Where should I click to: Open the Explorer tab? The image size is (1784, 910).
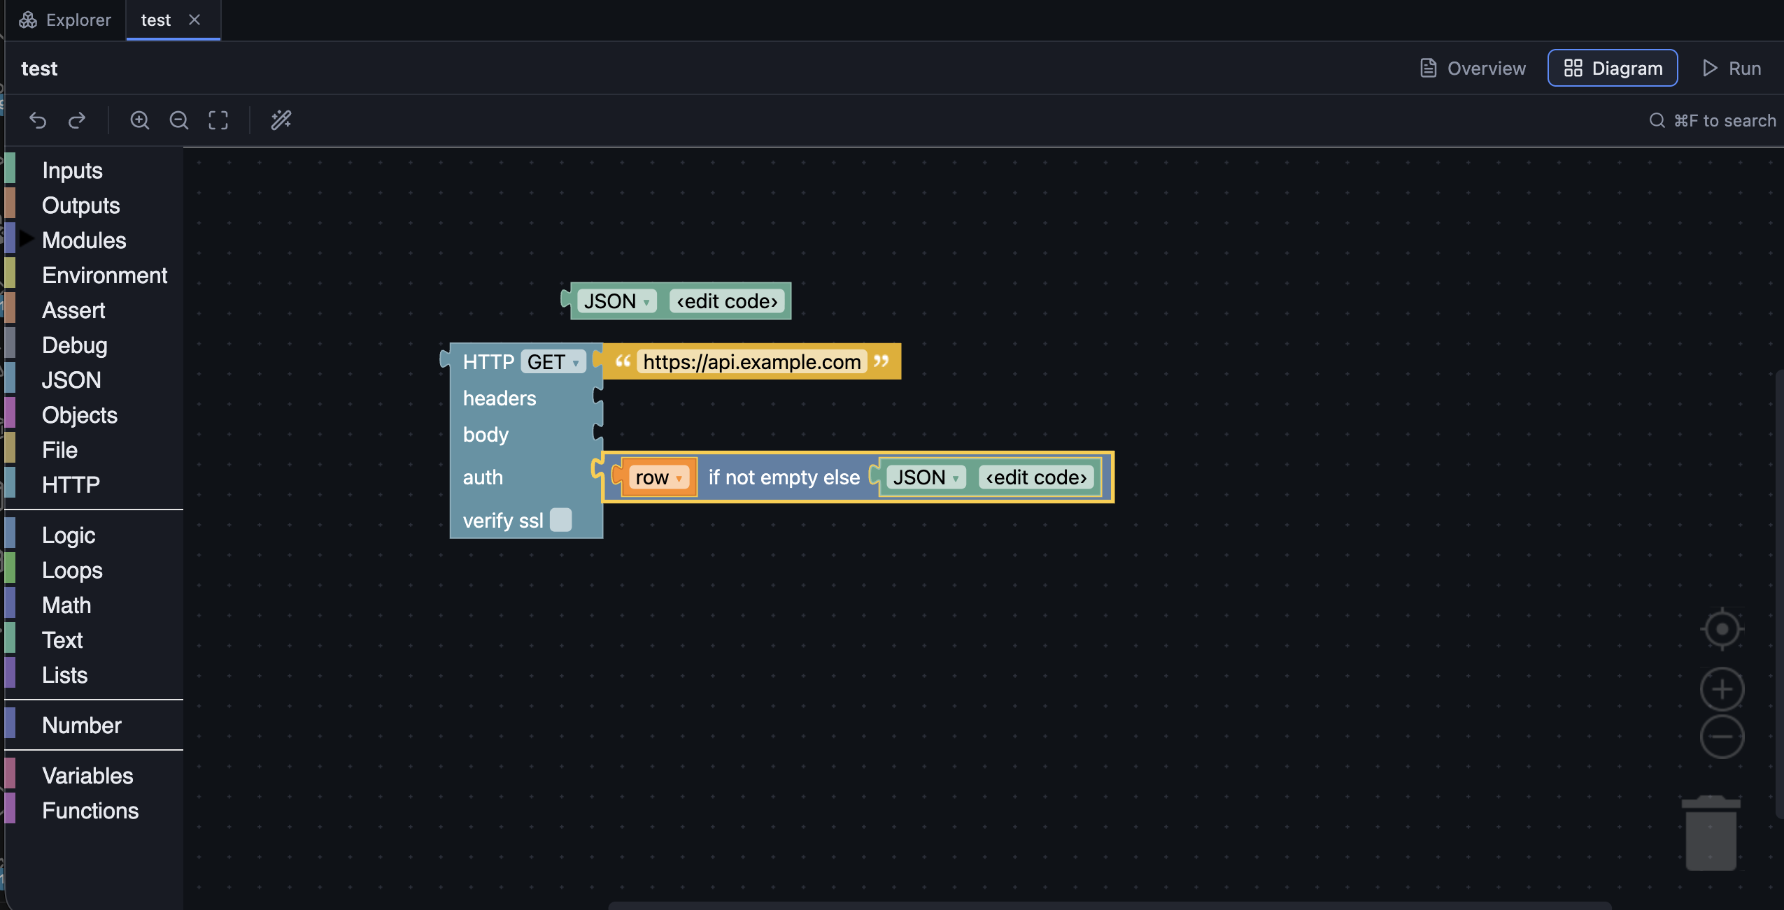tap(65, 20)
